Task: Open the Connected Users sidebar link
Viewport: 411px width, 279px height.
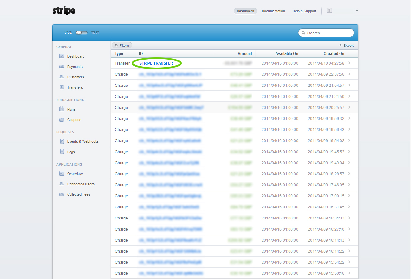Action: point(81,184)
